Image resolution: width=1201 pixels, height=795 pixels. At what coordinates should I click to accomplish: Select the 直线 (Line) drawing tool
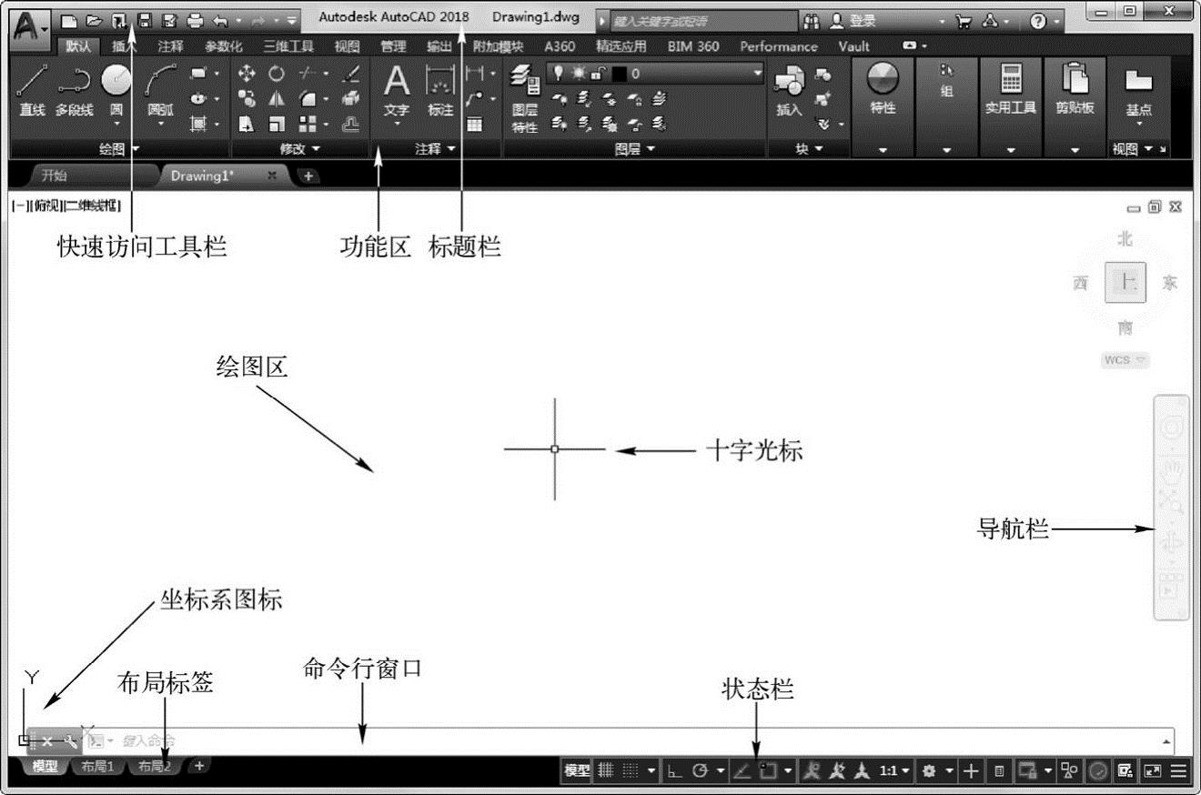click(x=32, y=90)
